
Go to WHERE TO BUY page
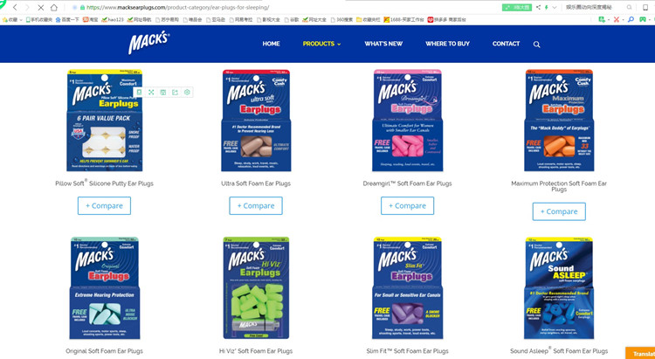447,44
